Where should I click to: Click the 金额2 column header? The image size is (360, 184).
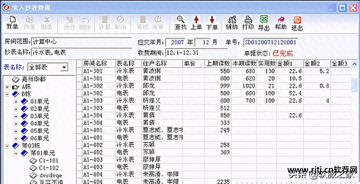(317, 63)
